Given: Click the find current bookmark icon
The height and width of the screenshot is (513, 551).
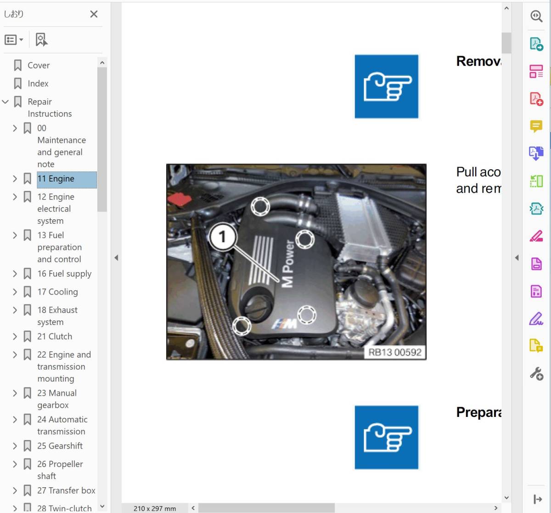Looking at the screenshot, I should pos(41,40).
